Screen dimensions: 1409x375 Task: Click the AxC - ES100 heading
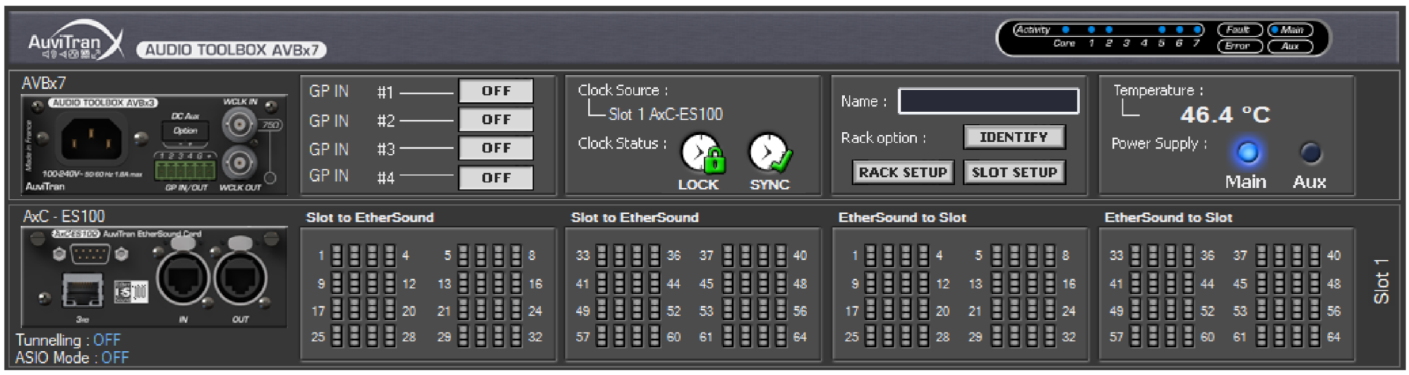point(63,216)
